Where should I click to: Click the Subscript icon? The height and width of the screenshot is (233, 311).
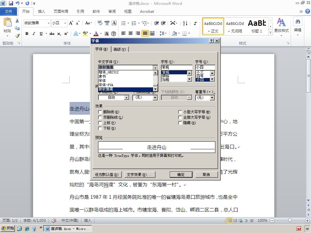tap(59, 34)
